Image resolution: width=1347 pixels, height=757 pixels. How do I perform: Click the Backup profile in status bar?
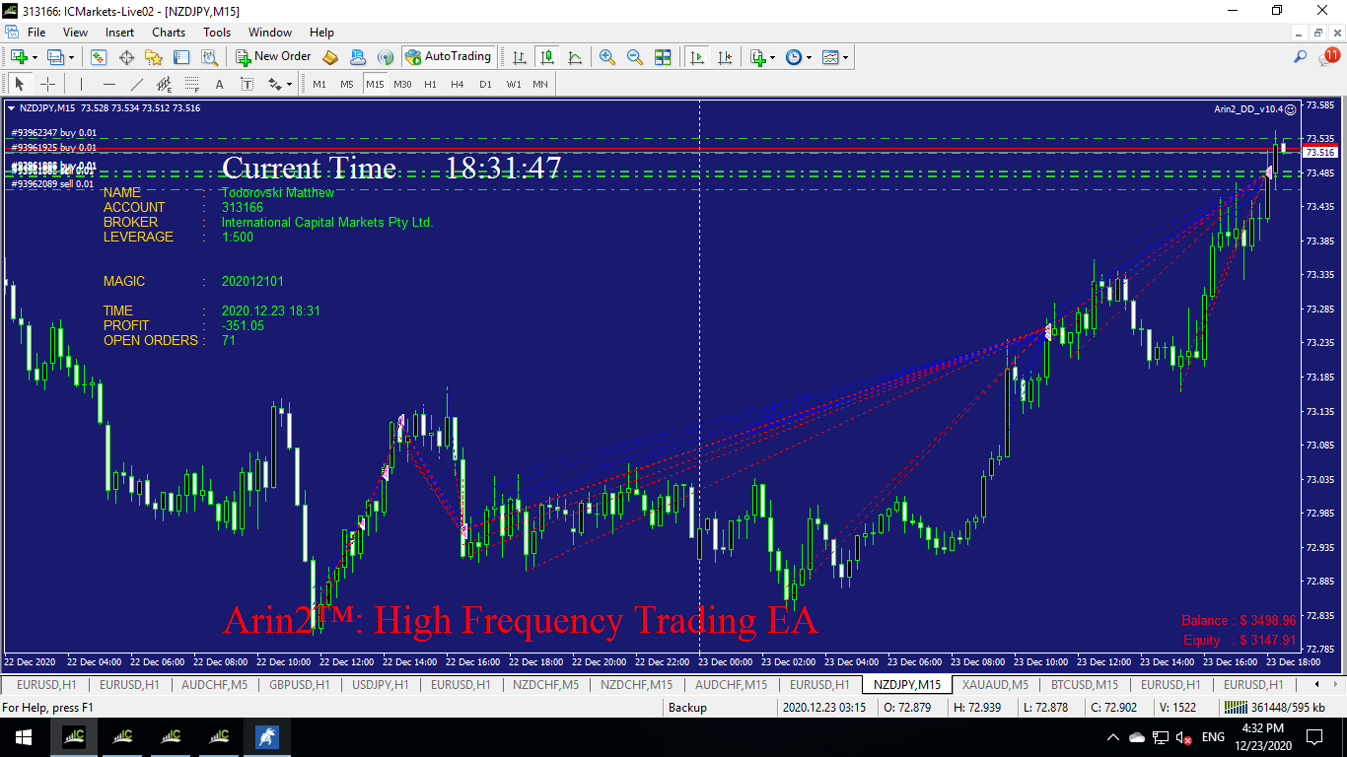click(x=688, y=708)
